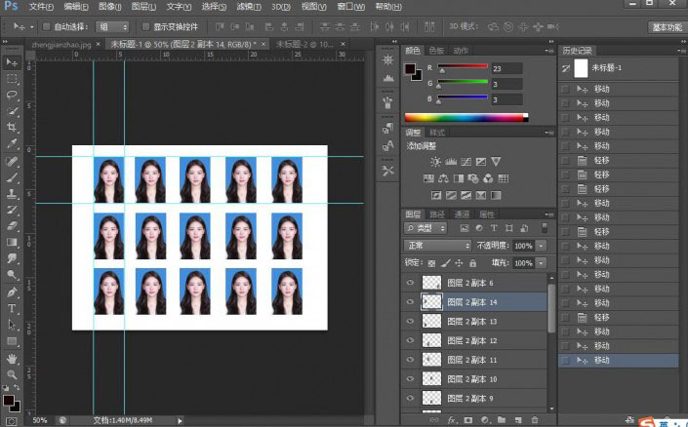This screenshot has width=688, height=427.
Task: Check the 显示变换控件 option
Action: pos(146,26)
